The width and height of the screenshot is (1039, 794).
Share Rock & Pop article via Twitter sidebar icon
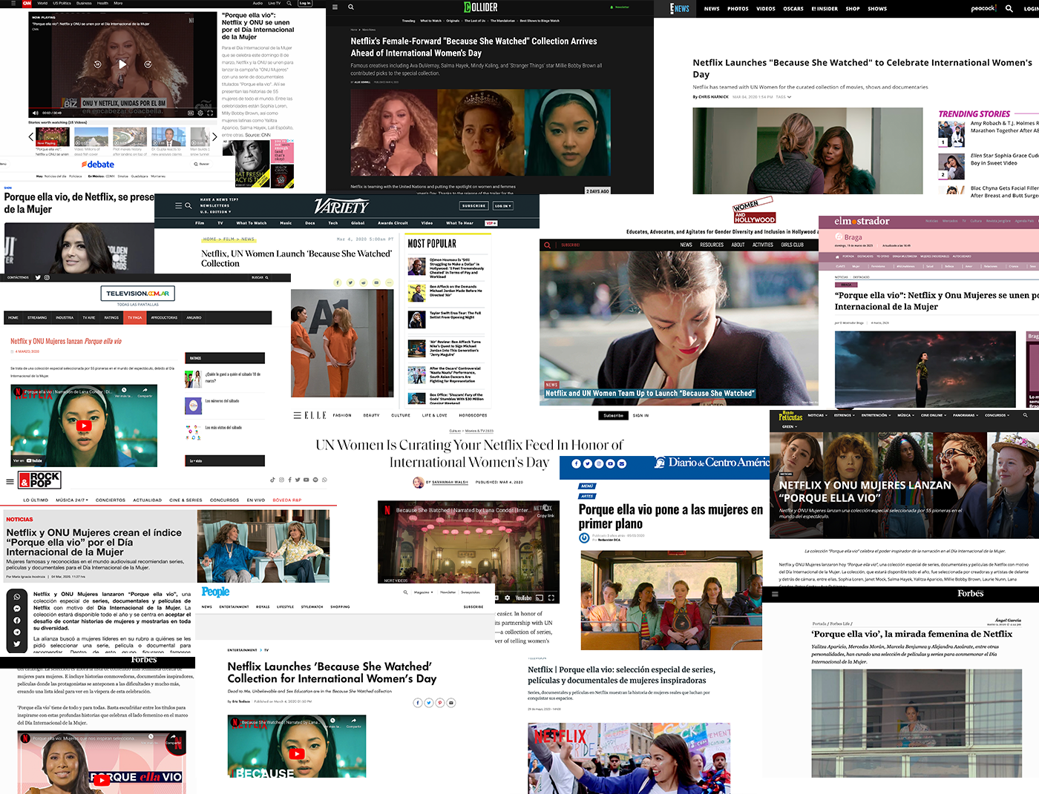click(x=16, y=644)
